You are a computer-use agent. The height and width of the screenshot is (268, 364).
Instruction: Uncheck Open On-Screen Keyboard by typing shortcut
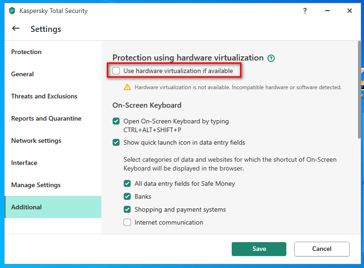[116, 122]
